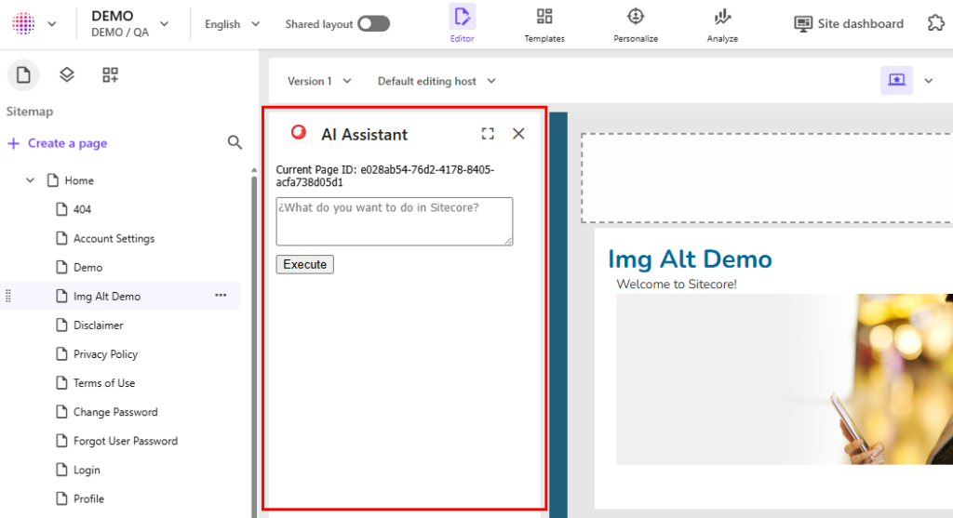Select the Pages sitemap icon

tap(23, 74)
